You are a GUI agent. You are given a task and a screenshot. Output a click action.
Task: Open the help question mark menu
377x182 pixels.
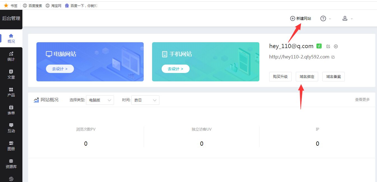(323, 18)
